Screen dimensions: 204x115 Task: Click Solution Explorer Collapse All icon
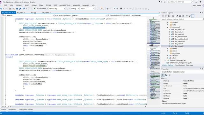coord(180,16)
